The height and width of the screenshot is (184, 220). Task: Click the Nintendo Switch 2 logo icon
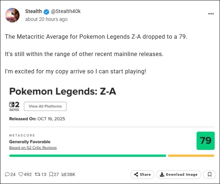[14, 106]
